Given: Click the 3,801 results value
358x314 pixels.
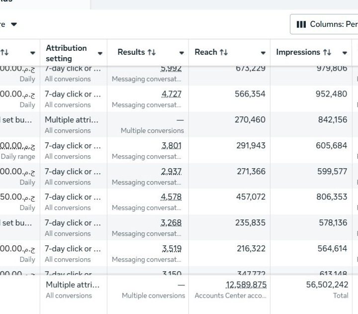Looking at the screenshot, I should [172, 146].
